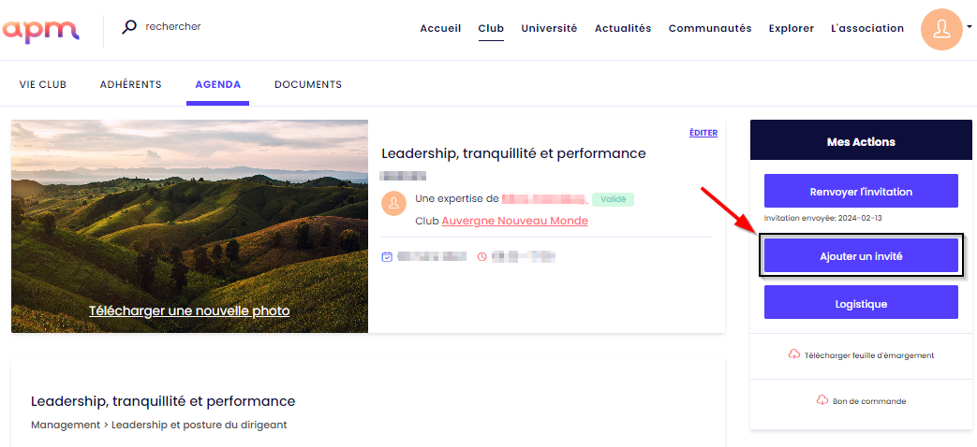This screenshot has width=977, height=447.
Task: Switch to the VIE CLUB tab
Action: 43,84
